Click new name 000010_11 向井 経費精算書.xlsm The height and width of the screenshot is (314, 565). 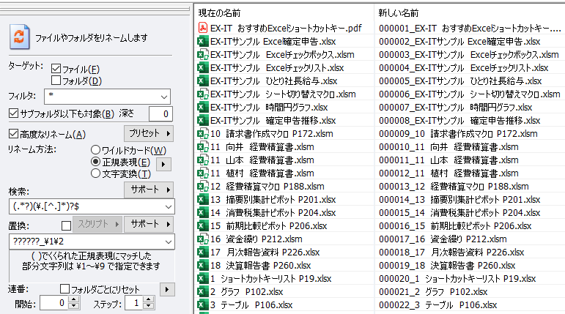pos(448,147)
